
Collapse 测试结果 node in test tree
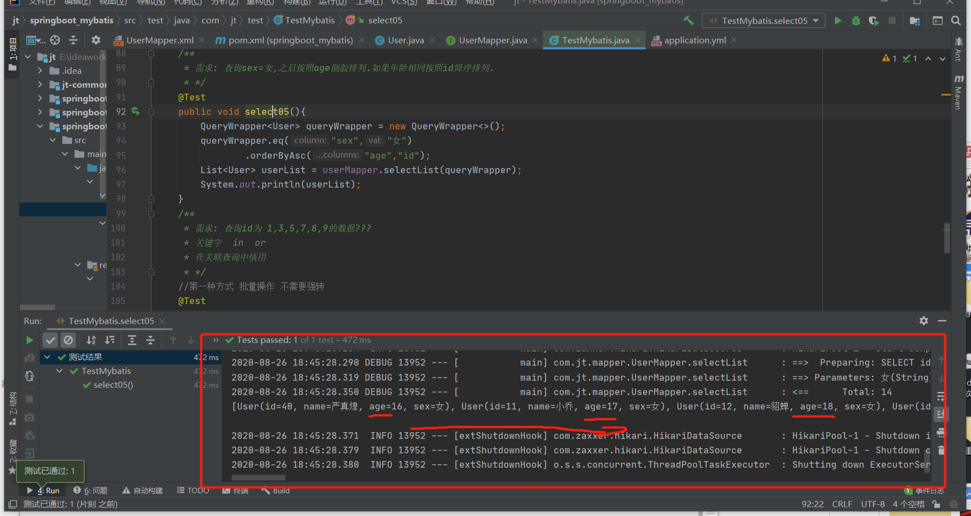click(47, 357)
